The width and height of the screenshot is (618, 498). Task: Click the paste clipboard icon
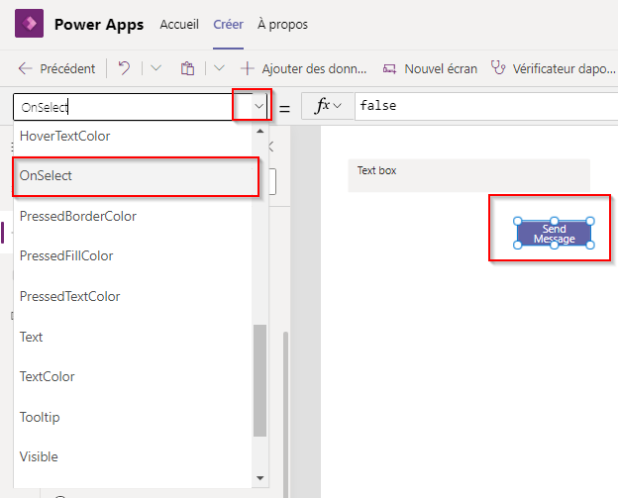[x=187, y=68]
